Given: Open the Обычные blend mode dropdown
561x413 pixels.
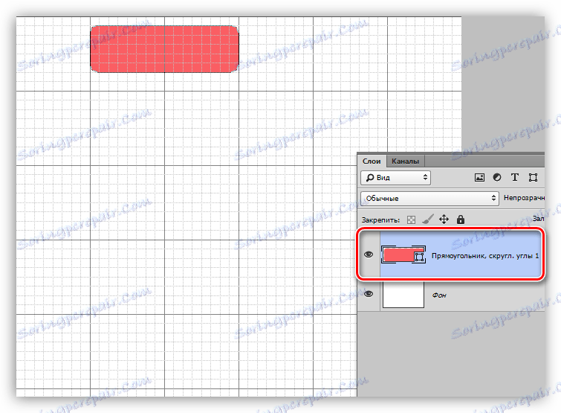Looking at the screenshot, I should [x=429, y=198].
